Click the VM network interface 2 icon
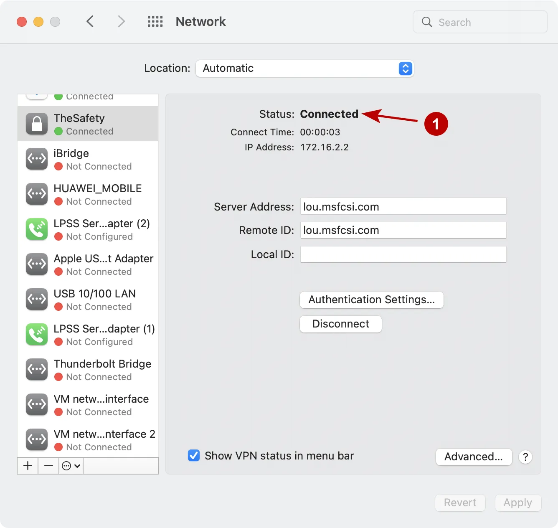Viewport: 558px width, 528px height. click(36, 439)
